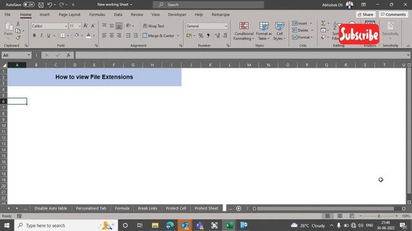Open Windows Start menu

(7, 225)
